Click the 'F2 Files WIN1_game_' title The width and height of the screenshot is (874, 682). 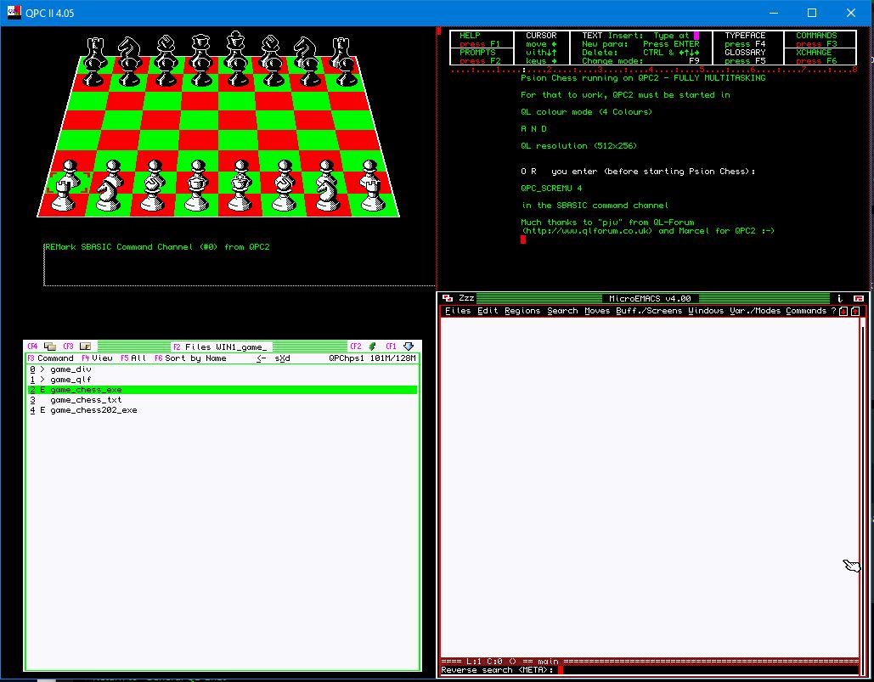220,347
